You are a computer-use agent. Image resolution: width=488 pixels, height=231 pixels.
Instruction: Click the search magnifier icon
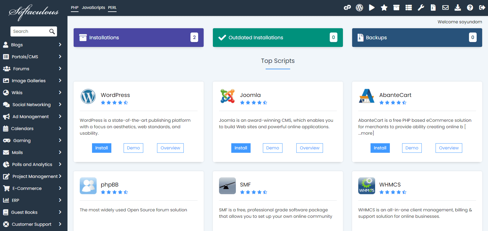click(x=52, y=31)
